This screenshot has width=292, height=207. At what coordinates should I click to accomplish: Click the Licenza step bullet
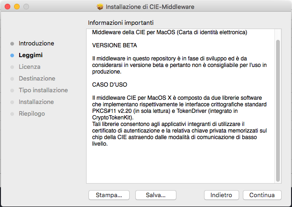(x=12, y=67)
